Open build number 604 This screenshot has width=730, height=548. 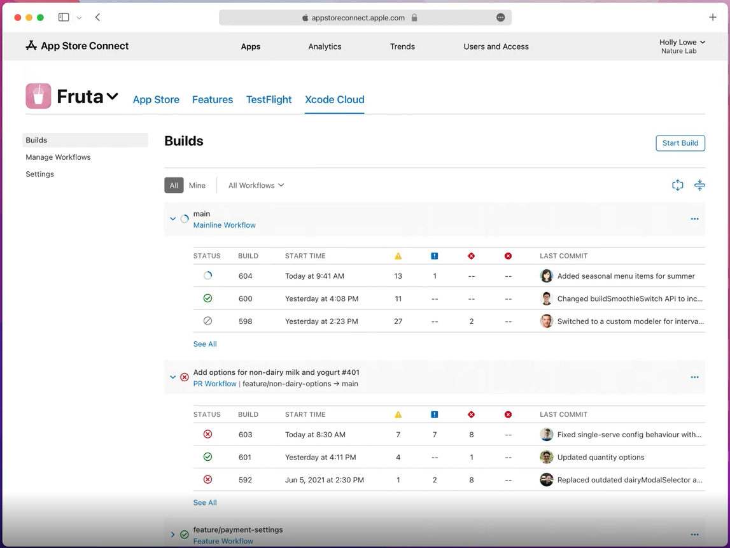[246, 276]
